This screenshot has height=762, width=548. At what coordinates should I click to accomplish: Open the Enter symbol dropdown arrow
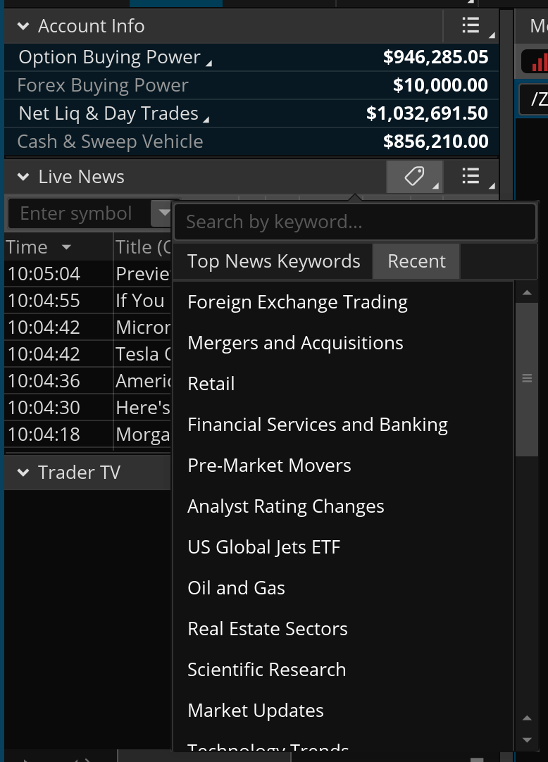point(163,213)
